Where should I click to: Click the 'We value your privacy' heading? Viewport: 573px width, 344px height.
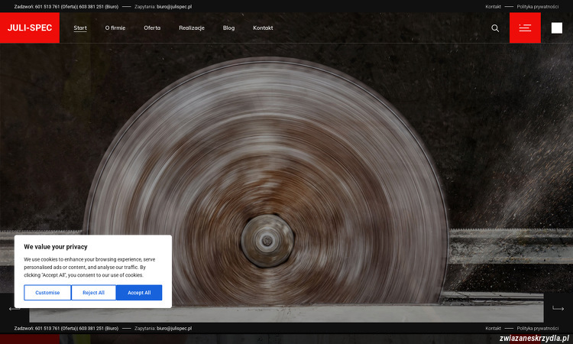coord(56,247)
